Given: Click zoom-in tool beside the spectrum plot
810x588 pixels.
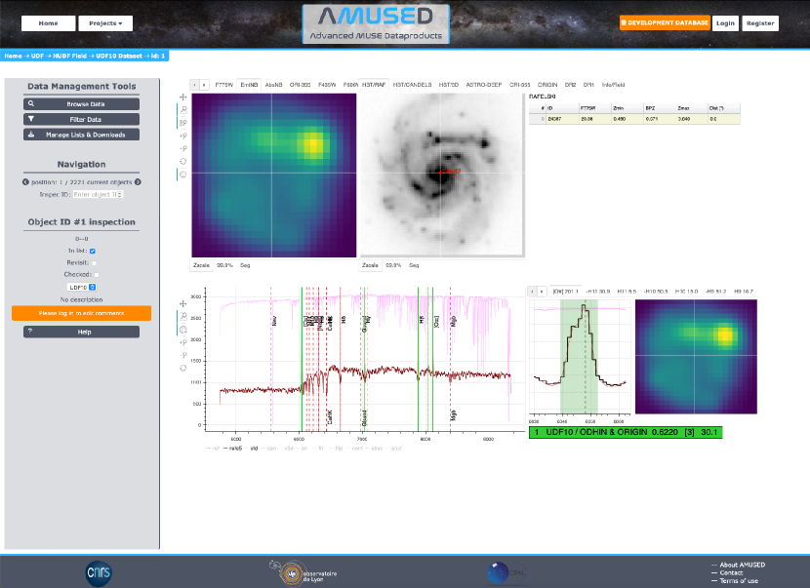Looking at the screenshot, I should coord(182,342).
